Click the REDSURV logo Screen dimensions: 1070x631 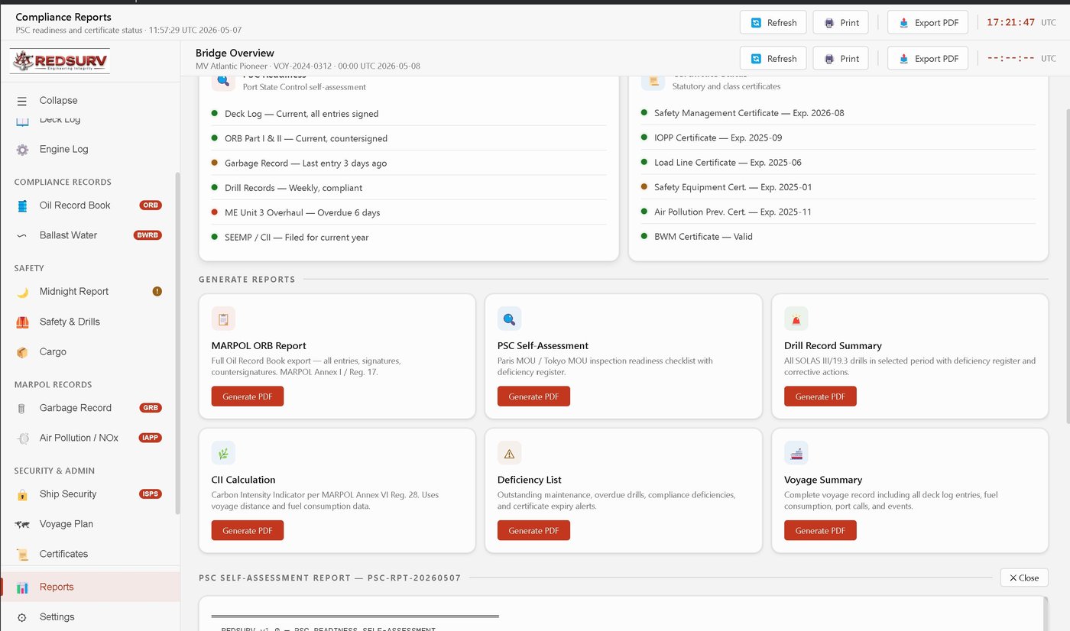click(x=60, y=61)
